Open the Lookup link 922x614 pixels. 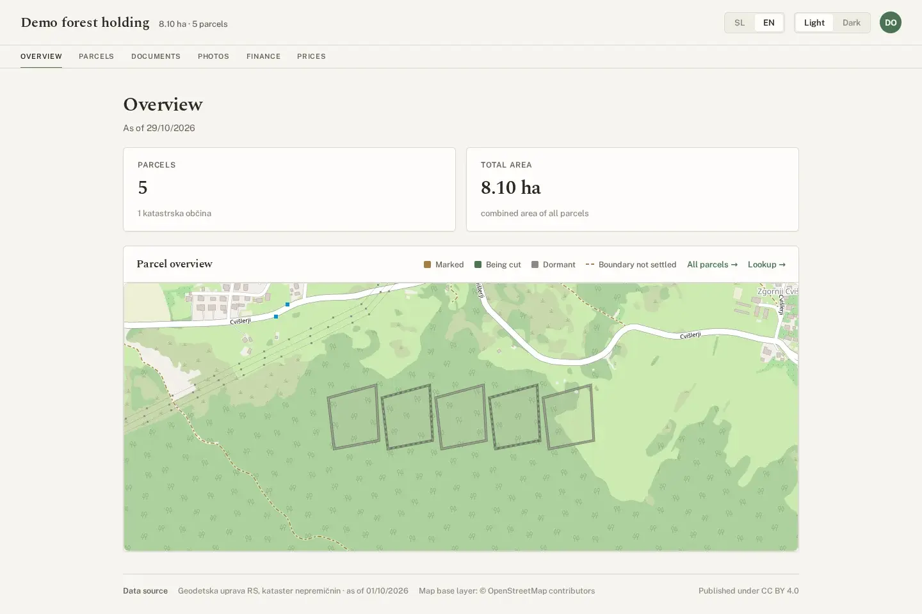coord(766,264)
